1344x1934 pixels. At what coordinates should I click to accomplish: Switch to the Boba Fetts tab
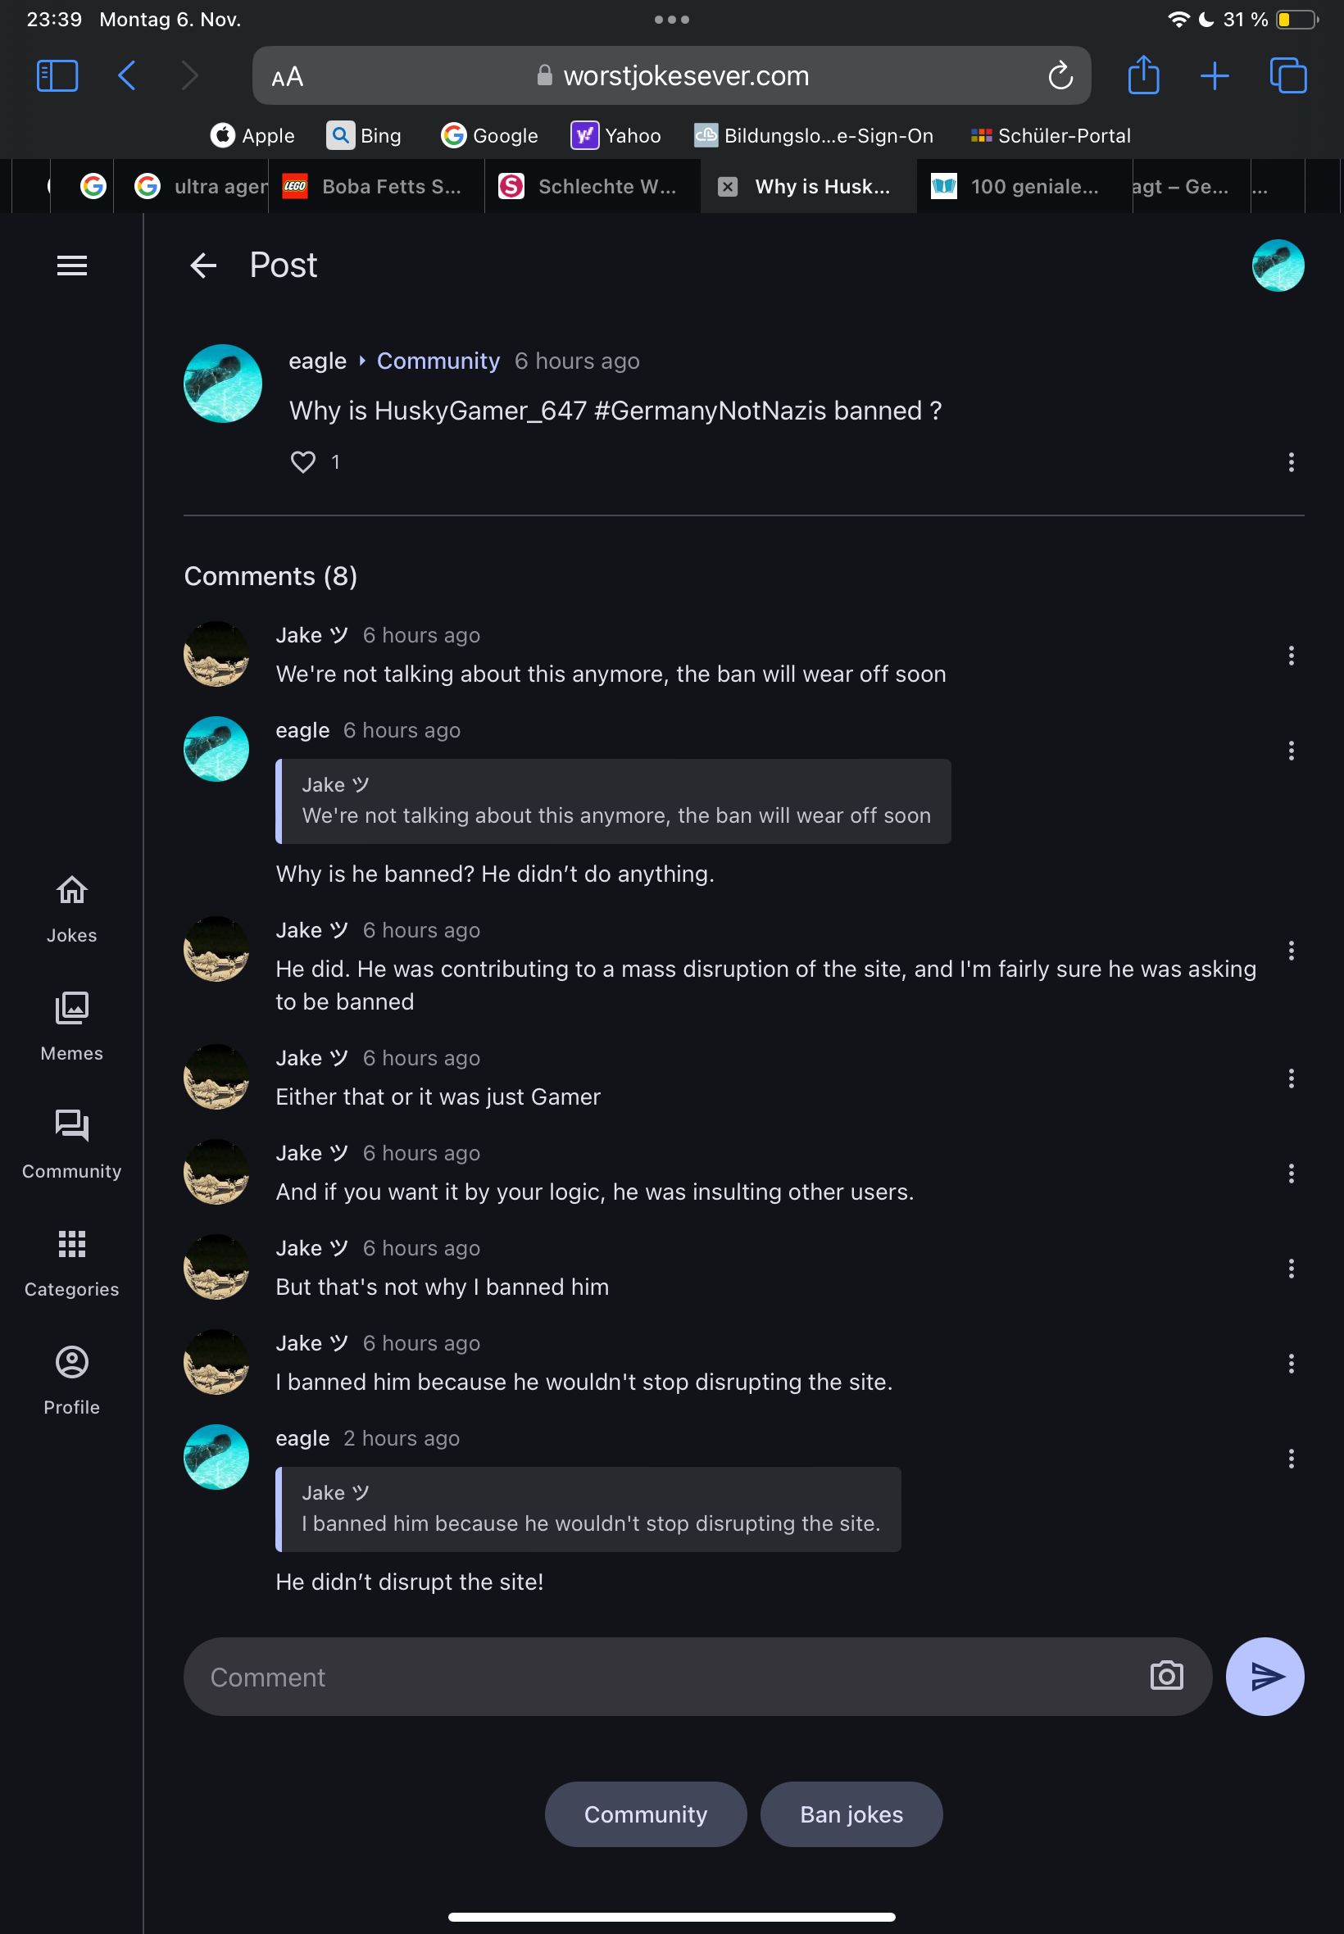(375, 186)
